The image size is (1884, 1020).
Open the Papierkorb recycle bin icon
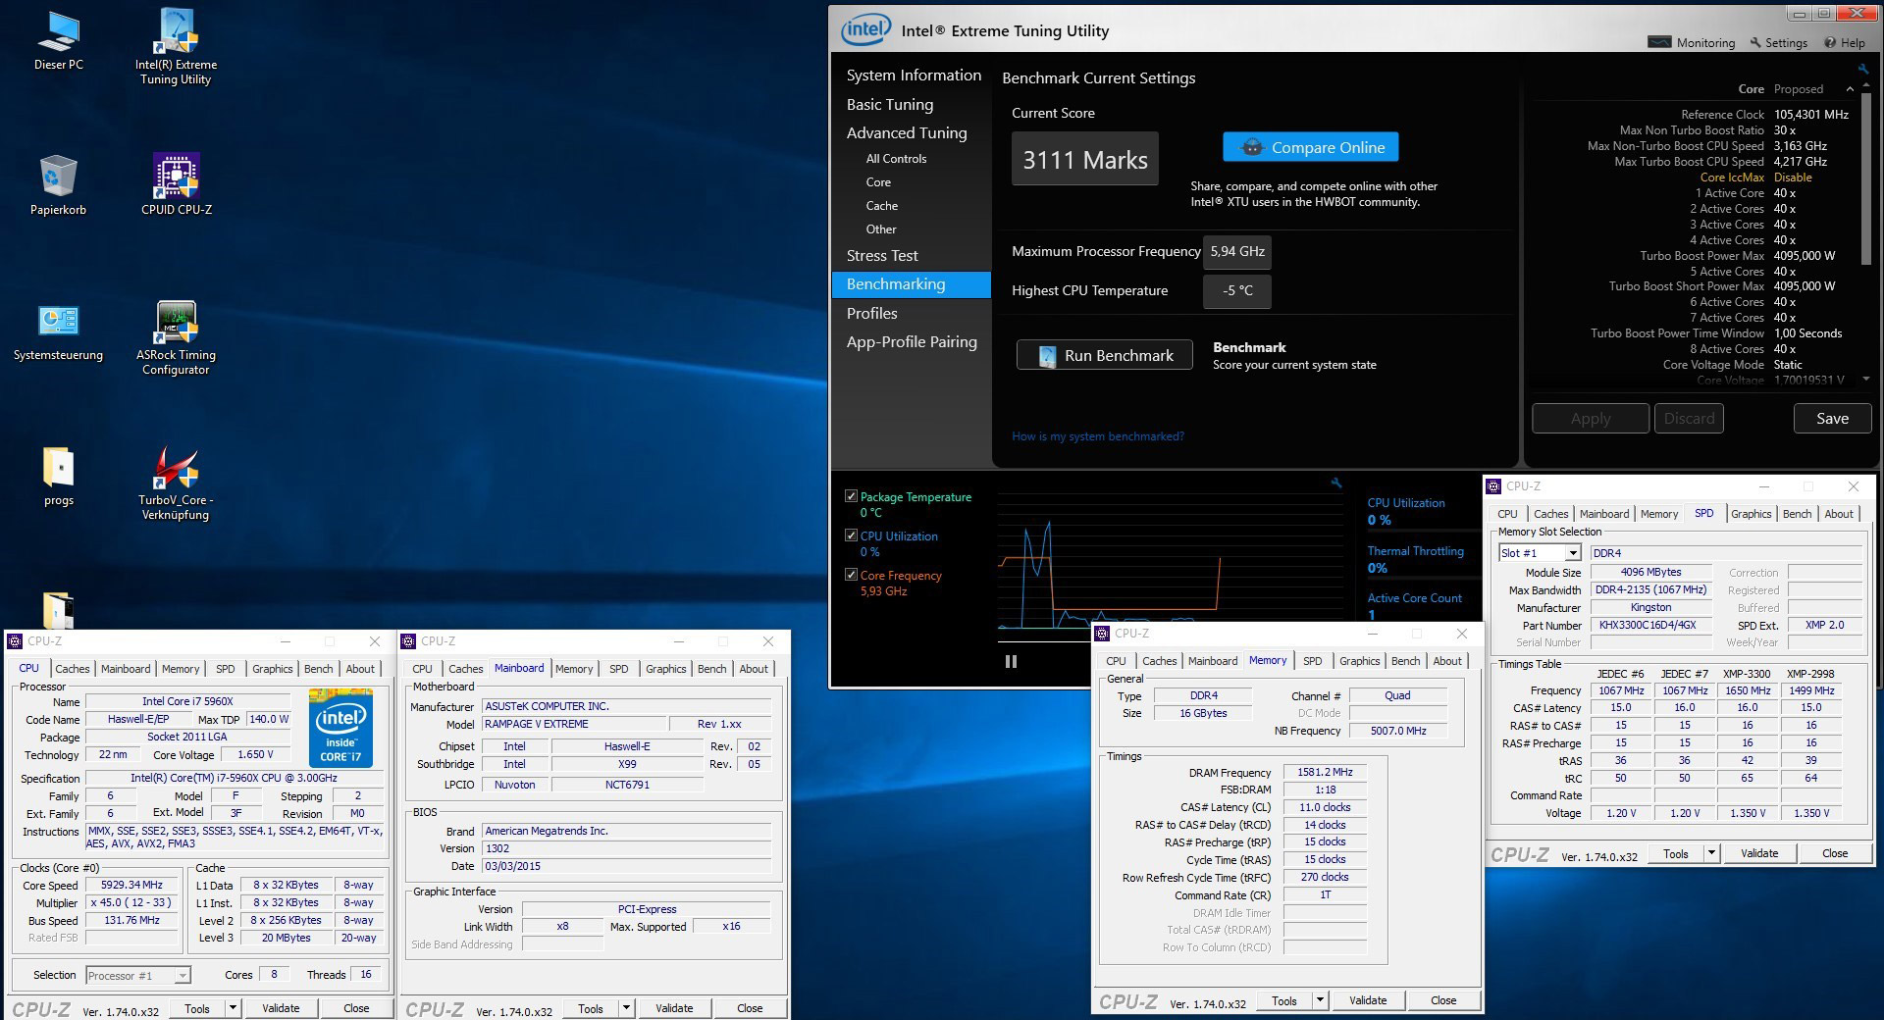pos(59,178)
